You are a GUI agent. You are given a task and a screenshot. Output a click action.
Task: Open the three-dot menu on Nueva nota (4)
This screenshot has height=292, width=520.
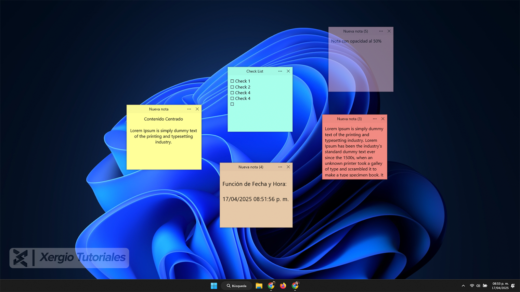(x=280, y=167)
